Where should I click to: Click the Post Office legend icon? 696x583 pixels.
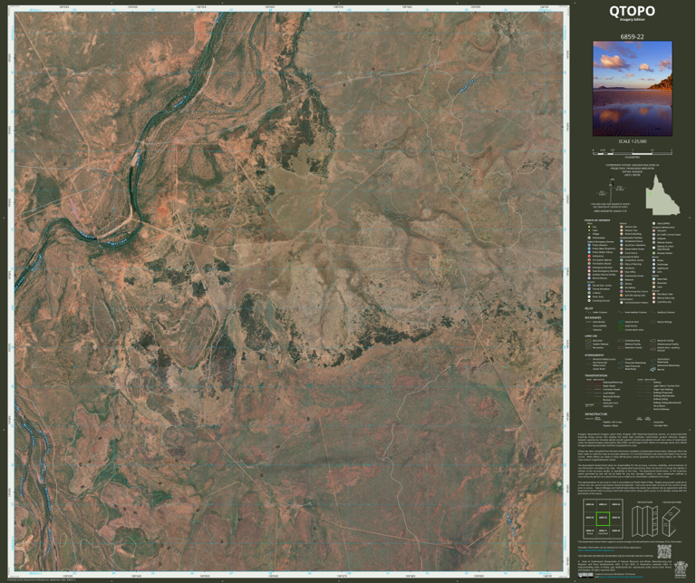(x=622, y=272)
